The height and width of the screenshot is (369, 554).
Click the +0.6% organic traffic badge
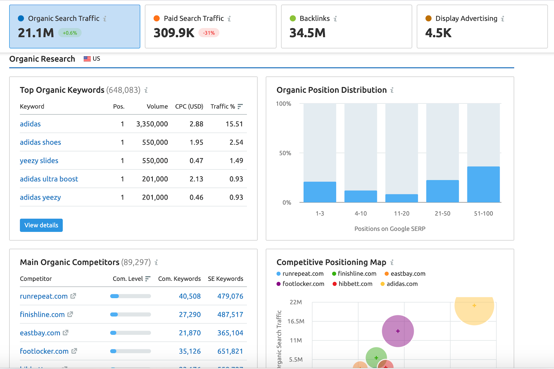70,33
